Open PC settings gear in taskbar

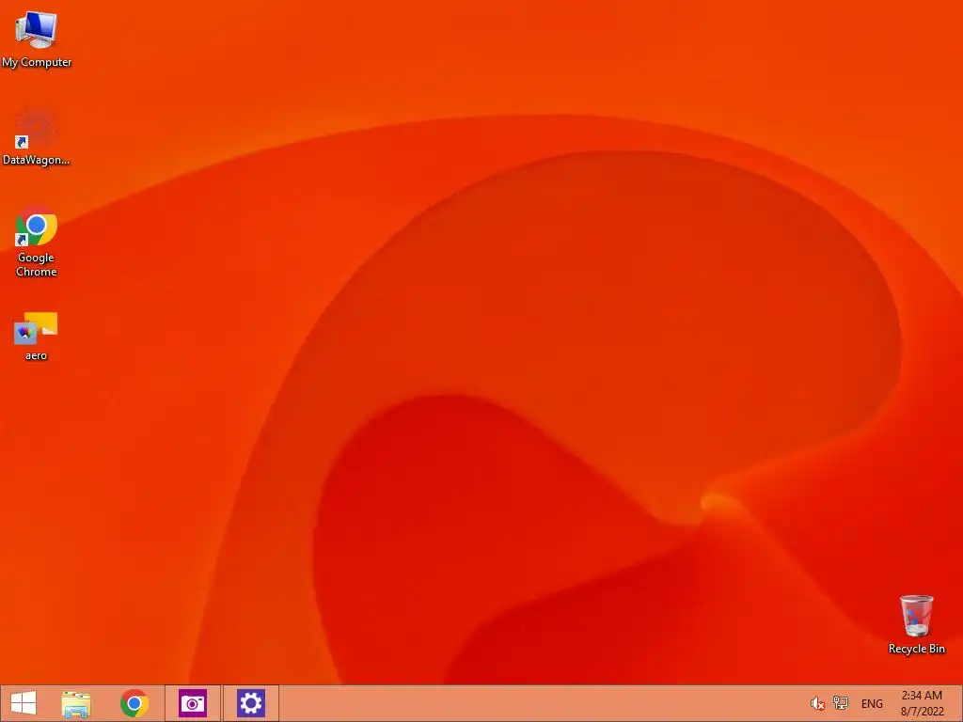click(250, 703)
